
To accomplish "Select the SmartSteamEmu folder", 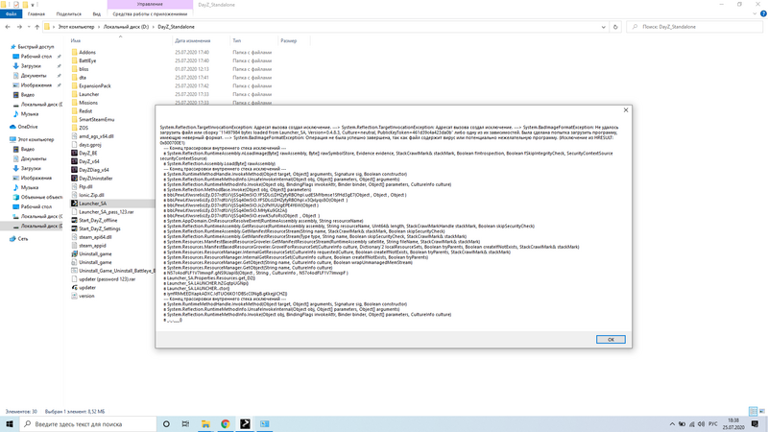I will click(97, 119).
